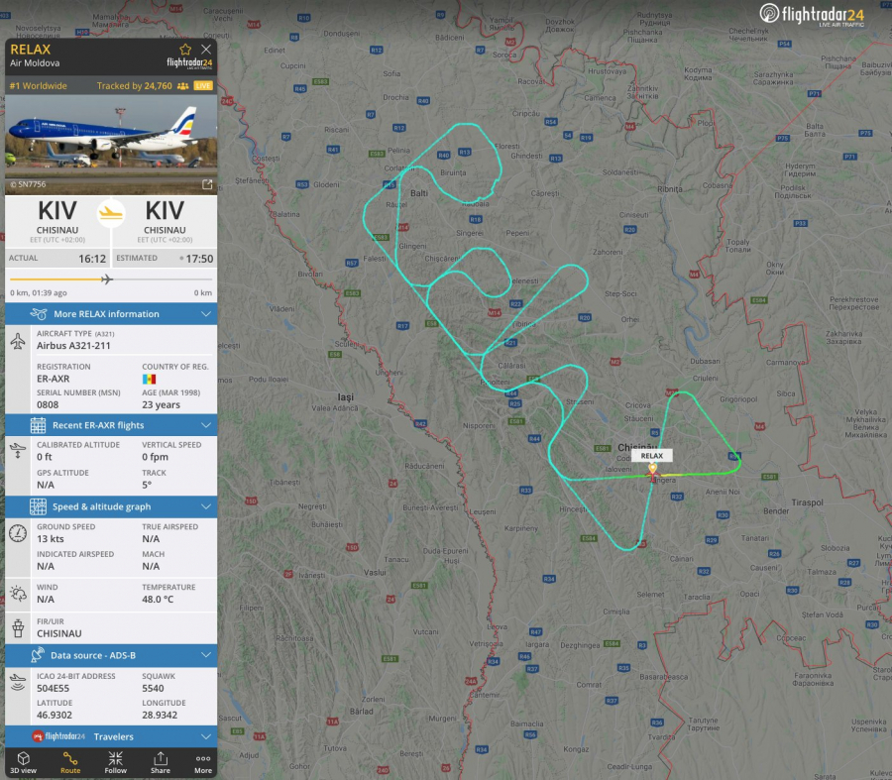Click the landing status icon between airports

click(x=111, y=212)
